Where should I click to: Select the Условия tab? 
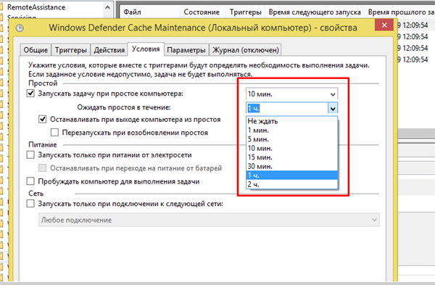click(x=146, y=49)
